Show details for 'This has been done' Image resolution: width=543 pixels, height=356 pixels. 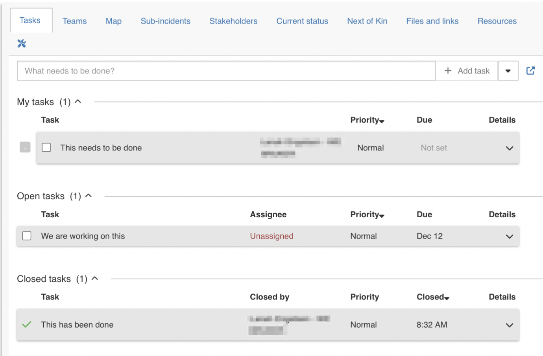pyautogui.click(x=509, y=325)
